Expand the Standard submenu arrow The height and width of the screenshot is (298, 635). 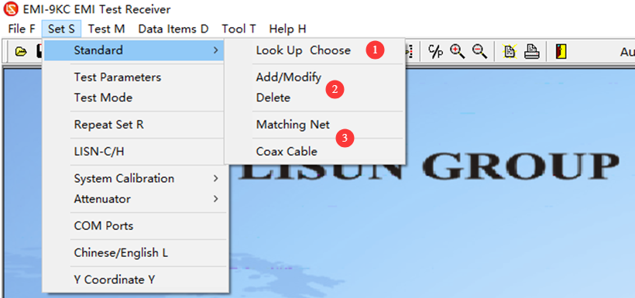coord(216,50)
